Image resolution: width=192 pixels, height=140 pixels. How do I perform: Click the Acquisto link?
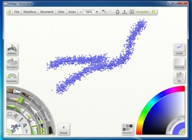point(142,12)
